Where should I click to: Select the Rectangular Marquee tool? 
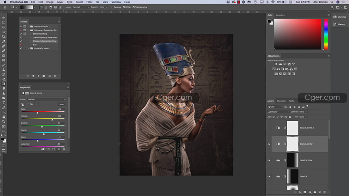click(4, 23)
